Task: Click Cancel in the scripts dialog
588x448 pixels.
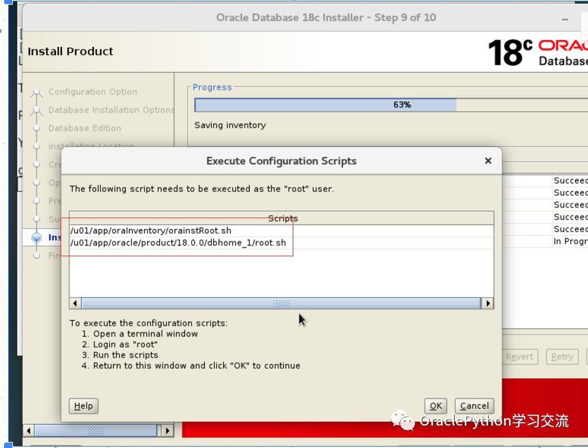Action: click(474, 406)
